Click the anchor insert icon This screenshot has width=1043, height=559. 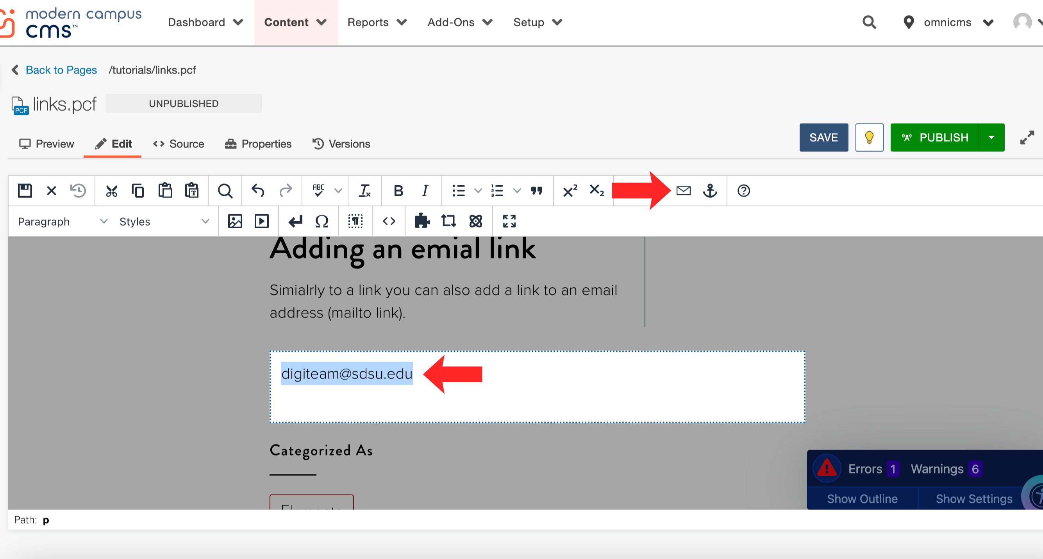(710, 190)
